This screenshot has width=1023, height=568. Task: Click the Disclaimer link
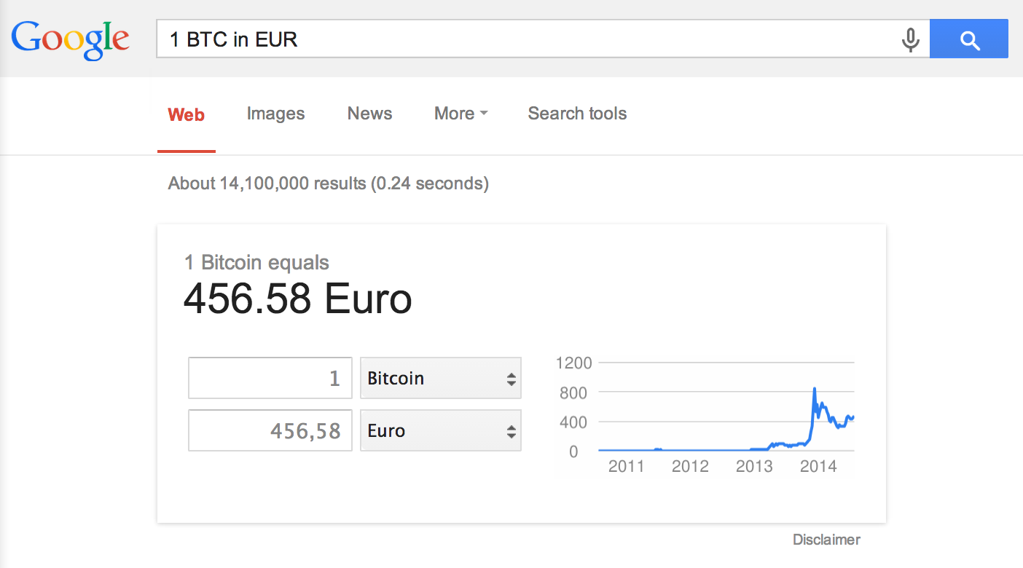click(826, 540)
